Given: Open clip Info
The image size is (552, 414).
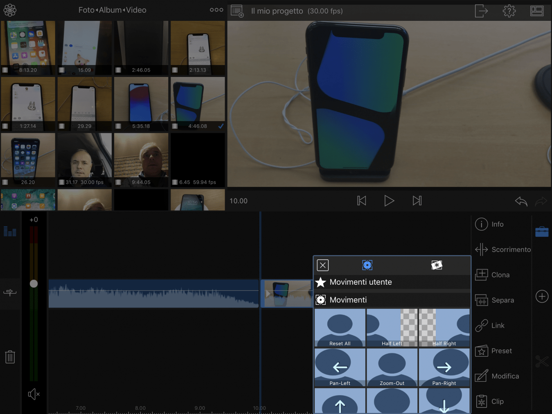Looking at the screenshot, I should click(489, 224).
